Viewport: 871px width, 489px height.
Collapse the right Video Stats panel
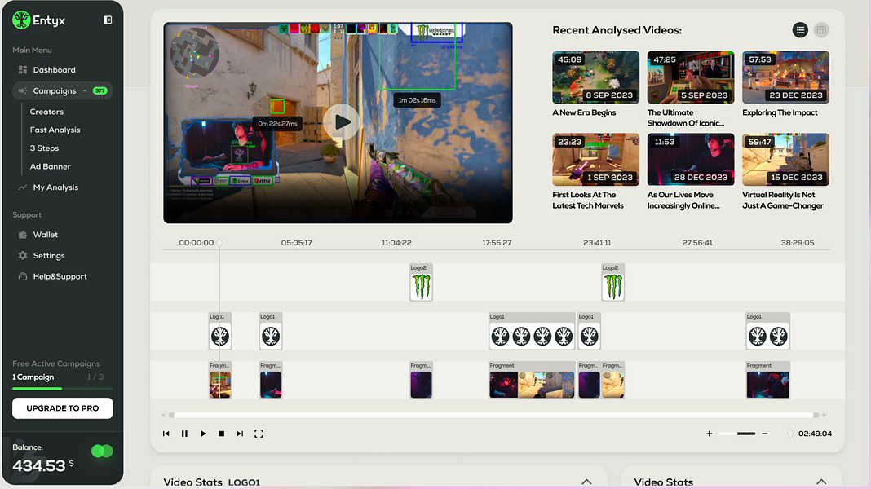tap(821, 482)
